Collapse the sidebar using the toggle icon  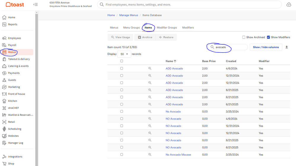tap(36, 4)
